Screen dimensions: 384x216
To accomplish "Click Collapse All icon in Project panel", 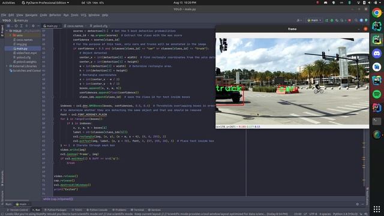I will pyautogui.click(x=26, y=26).
